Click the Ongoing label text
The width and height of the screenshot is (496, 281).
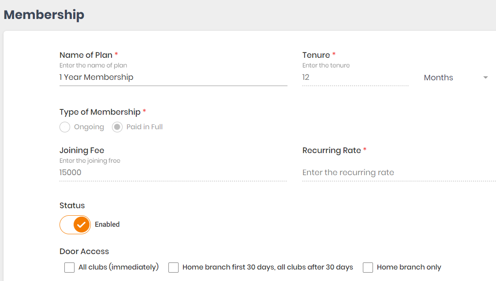[x=89, y=127]
